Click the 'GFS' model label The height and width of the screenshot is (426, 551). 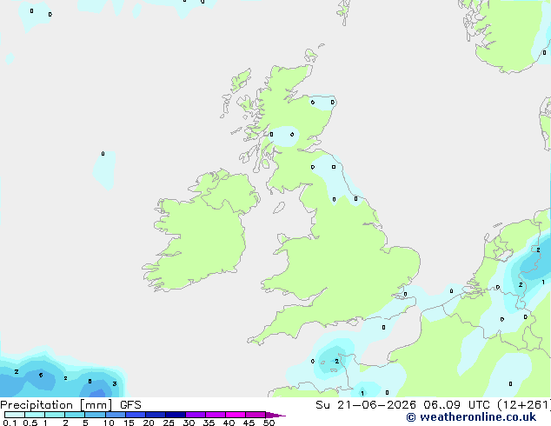(130, 405)
